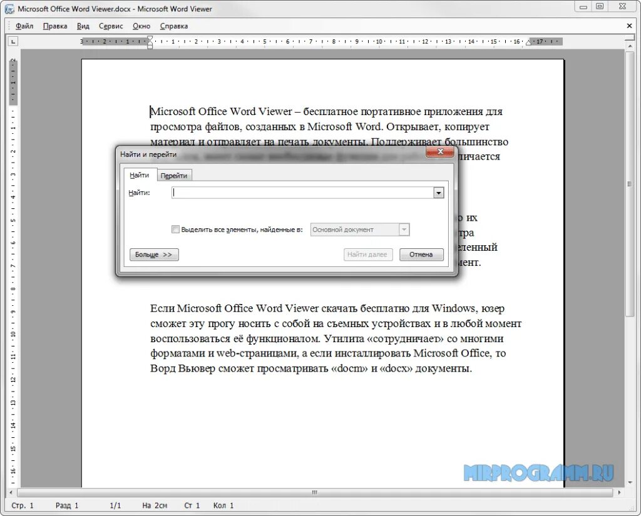Click into the Найти search field
Image resolution: width=641 pixels, height=516 pixels.
click(x=302, y=193)
